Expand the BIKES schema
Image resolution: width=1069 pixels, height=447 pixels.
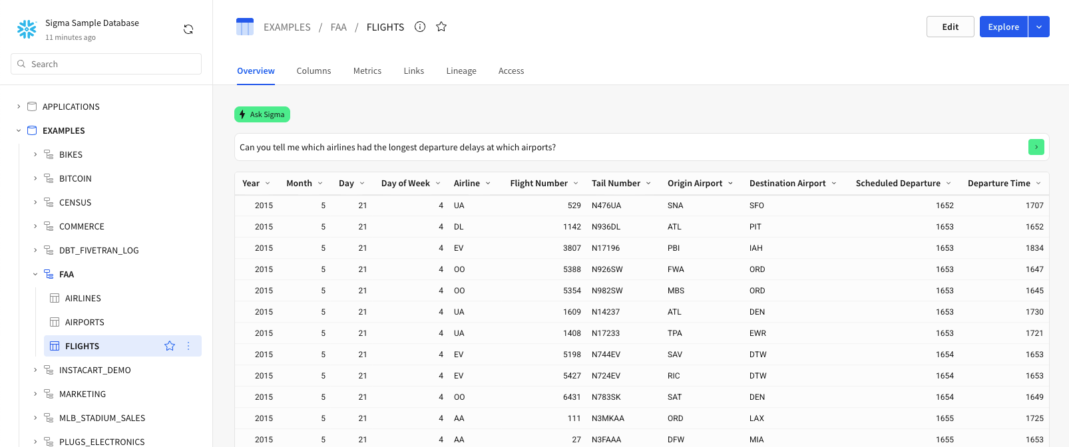(35, 154)
